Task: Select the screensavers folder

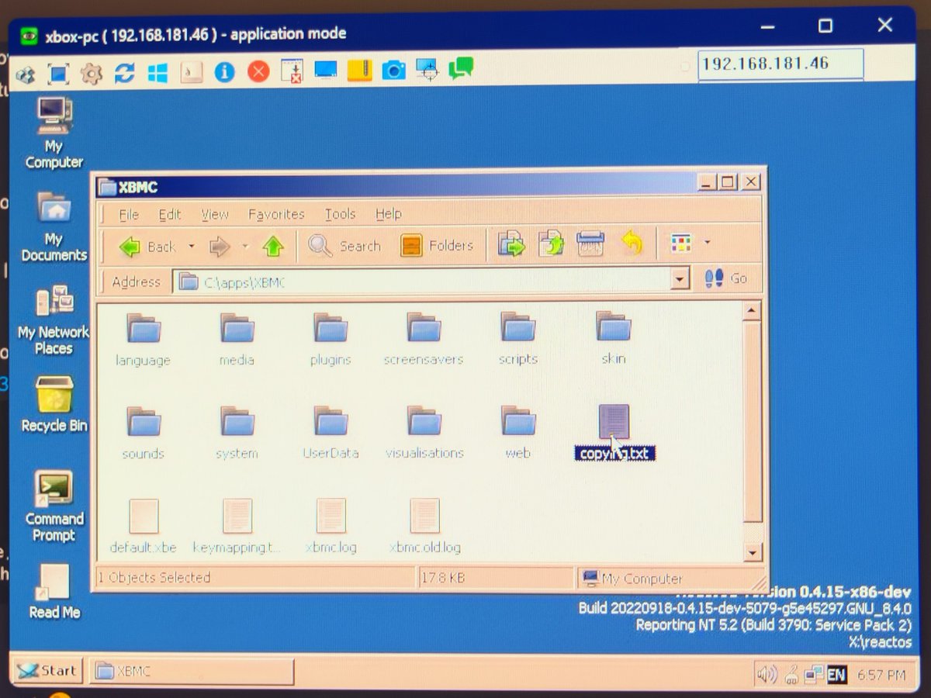Action: tap(424, 340)
